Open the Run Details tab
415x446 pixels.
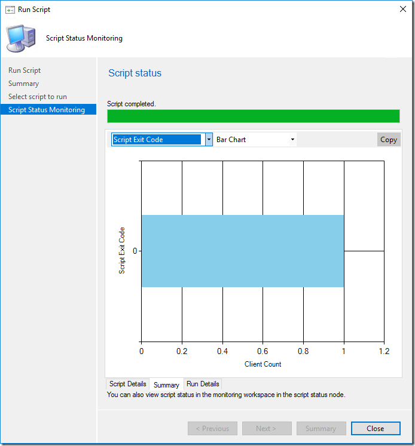pos(203,384)
